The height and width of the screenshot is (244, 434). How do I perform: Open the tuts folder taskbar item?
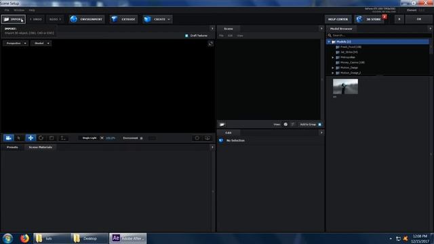pos(52,238)
